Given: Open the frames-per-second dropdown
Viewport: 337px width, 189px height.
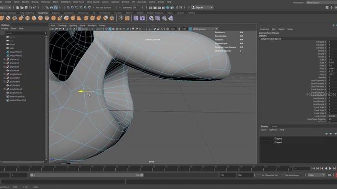Looking at the screenshot, I should (x=316, y=175).
